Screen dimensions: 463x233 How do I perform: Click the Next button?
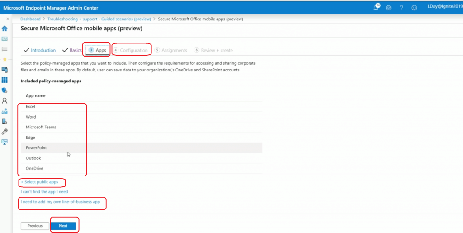(x=63, y=226)
